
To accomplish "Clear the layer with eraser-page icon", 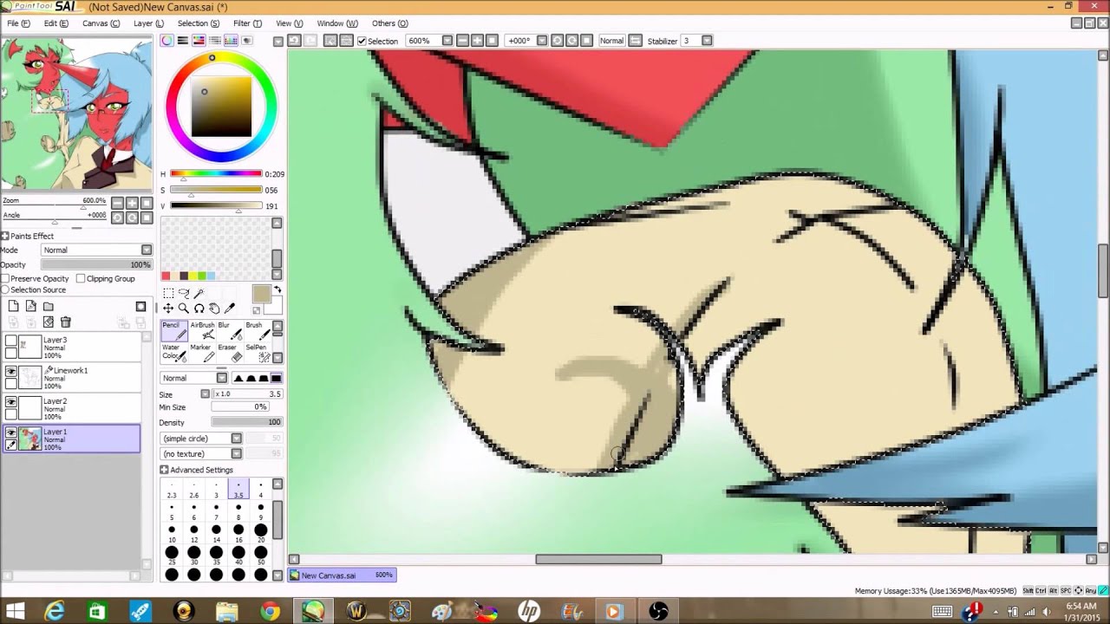I will click(x=48, y=322).
